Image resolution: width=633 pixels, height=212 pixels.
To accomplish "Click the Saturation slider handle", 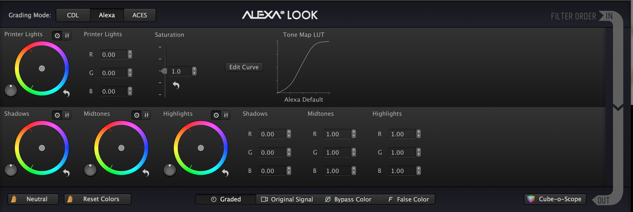I will coord(164,71).
